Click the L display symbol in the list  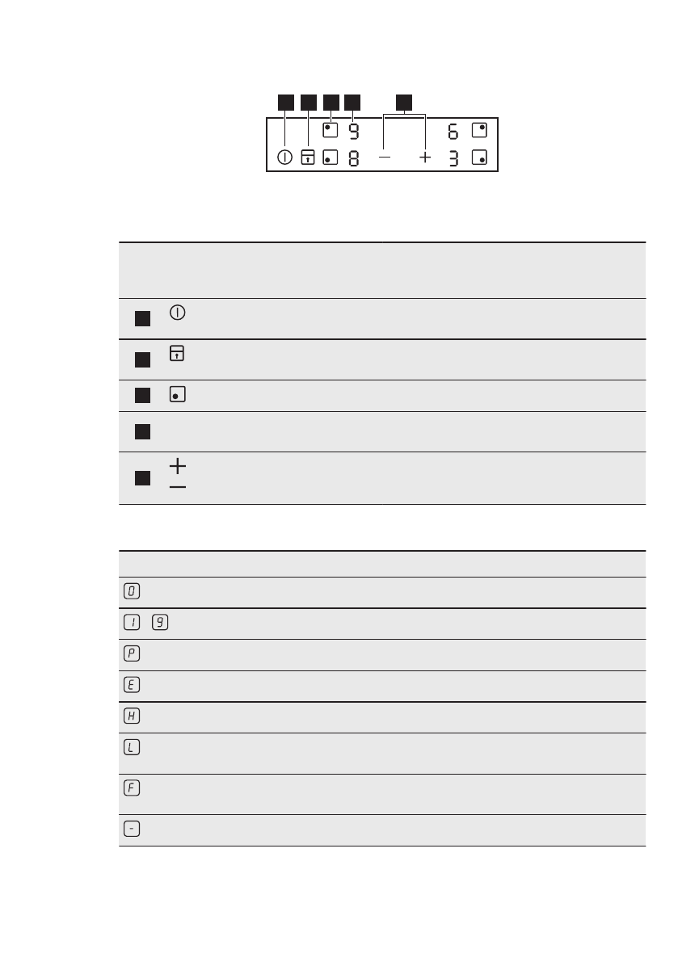point(133,749)
